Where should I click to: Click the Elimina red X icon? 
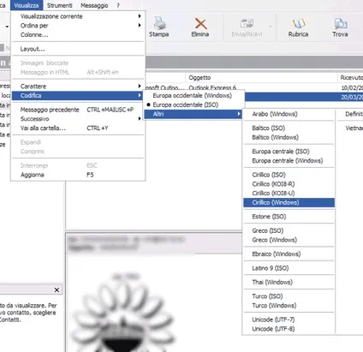pos(200,23)
